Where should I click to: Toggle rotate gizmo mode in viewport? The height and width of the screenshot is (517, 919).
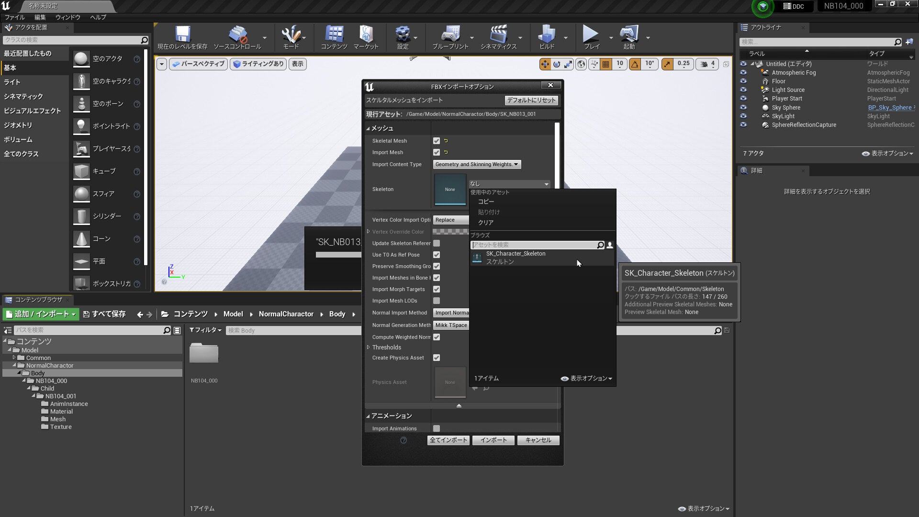click(x=557, y=64)
